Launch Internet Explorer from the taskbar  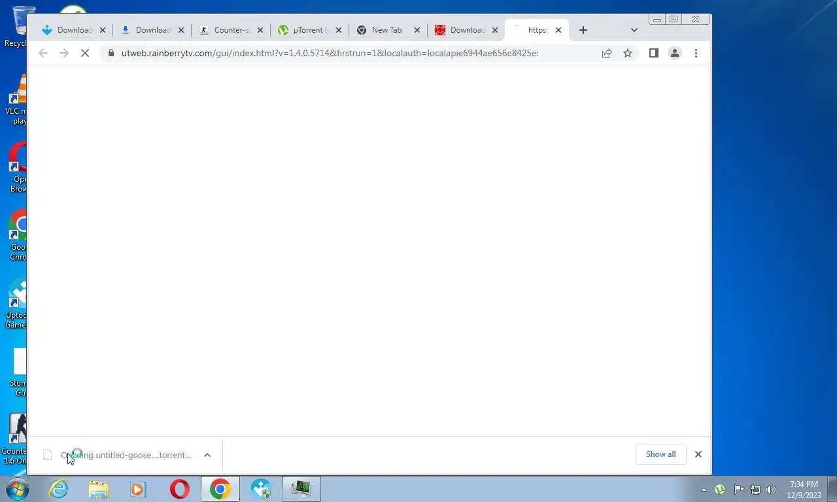(x=59, y=489)
